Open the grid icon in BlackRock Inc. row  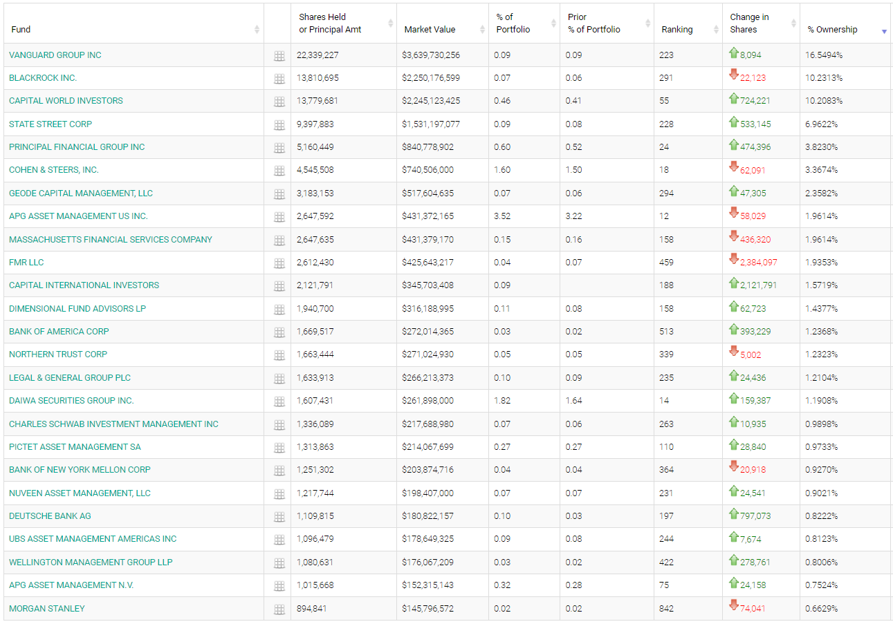(x=279, y=79)
